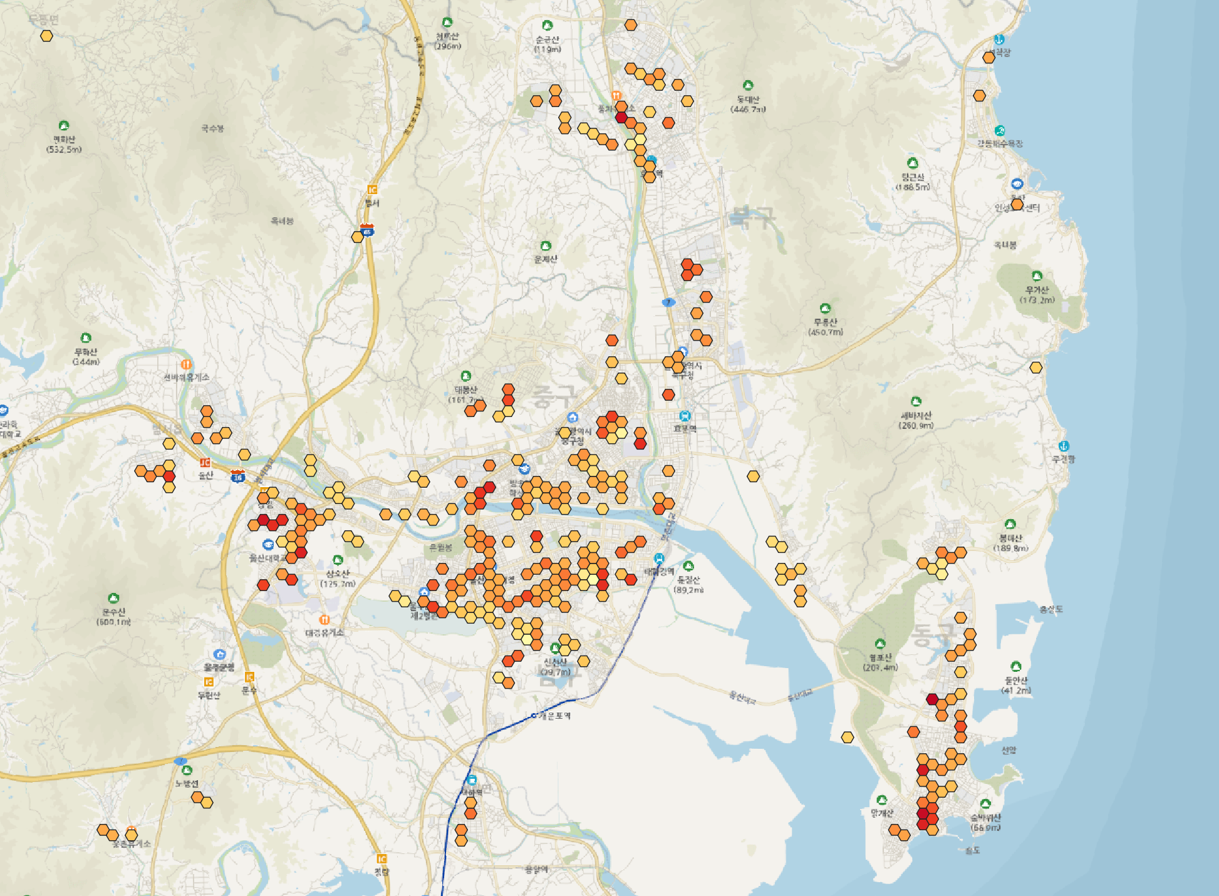Click the 203.4m mountain icon
The image size is (1219, 896).
[x=880, y=644]
